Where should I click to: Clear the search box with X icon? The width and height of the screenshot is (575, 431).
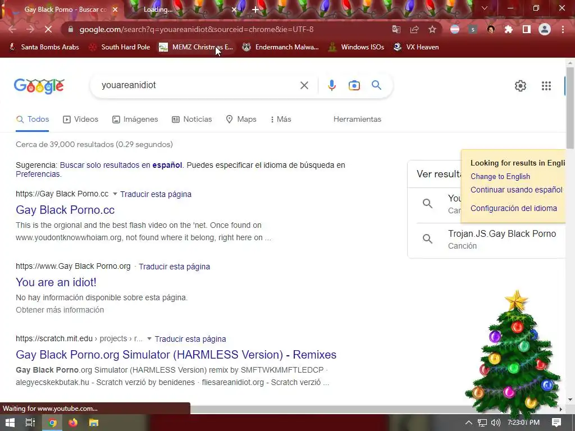pyautogui.click(x=304, y=85)
